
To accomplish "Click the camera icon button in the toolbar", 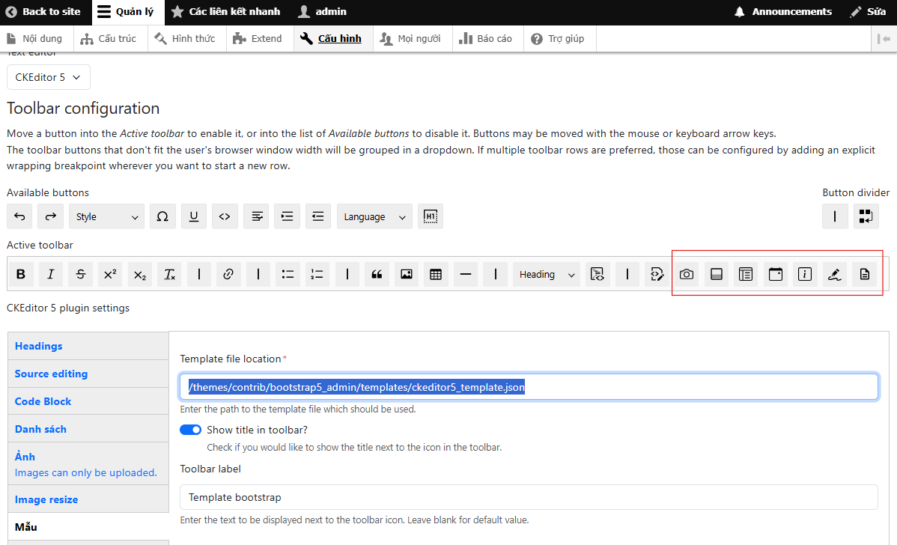I will [687, 275].
